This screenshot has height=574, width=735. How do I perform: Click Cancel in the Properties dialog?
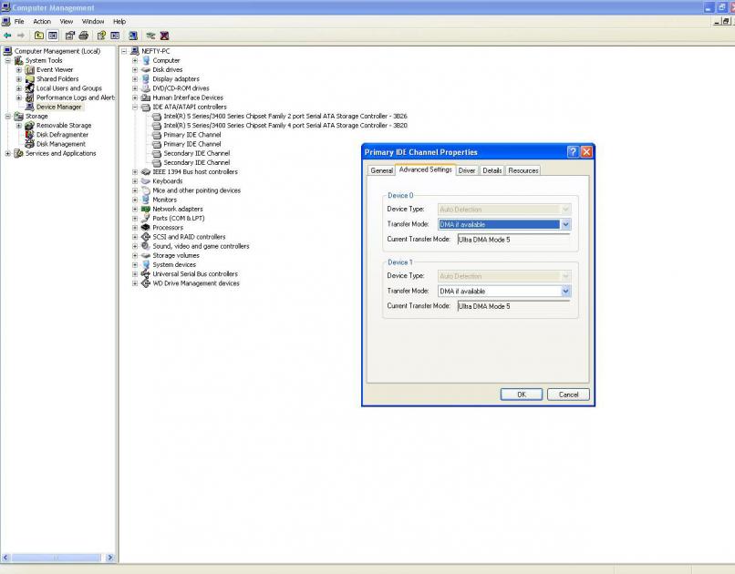(x=568, y=395)
